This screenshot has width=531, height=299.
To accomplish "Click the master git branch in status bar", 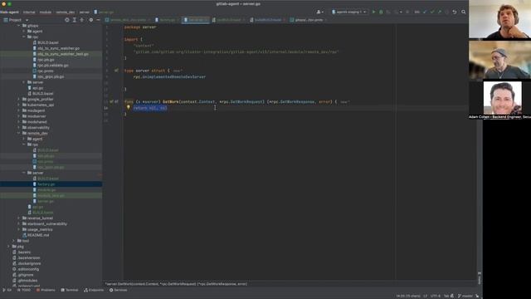I will pyautogui.click(x=465, y=296).
